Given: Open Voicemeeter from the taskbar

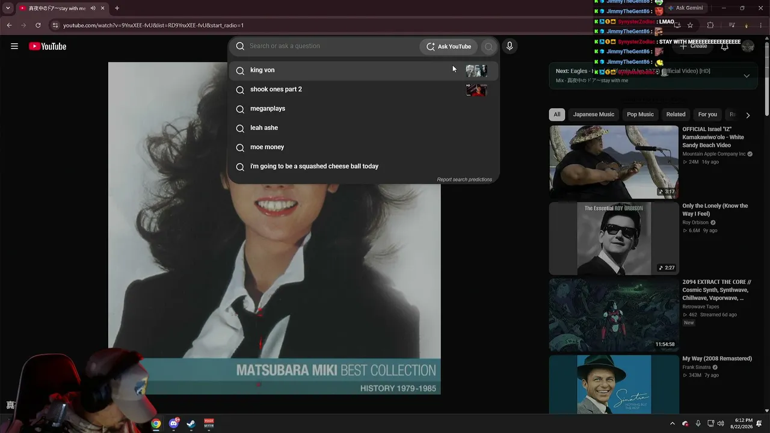Looking at the screenshot, I should tap(209, 423).
